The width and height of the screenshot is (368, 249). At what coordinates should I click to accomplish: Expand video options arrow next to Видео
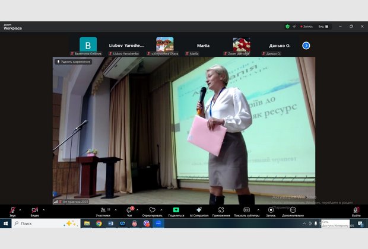[x=44, y=210]
